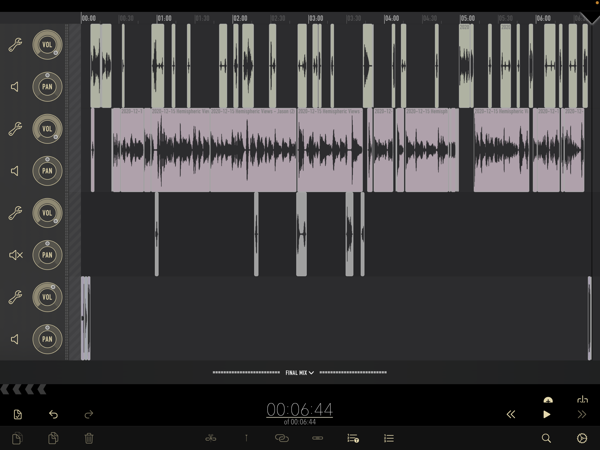Skip back with the rewind double-arrow
600x450 pixels.
[x=511, y=414]
